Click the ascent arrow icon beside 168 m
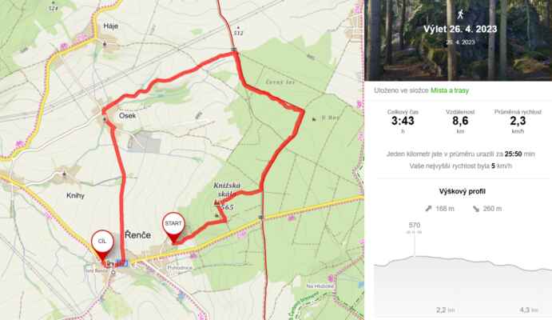552x320 pixels. pyautogui.click(x=428, y=209)
